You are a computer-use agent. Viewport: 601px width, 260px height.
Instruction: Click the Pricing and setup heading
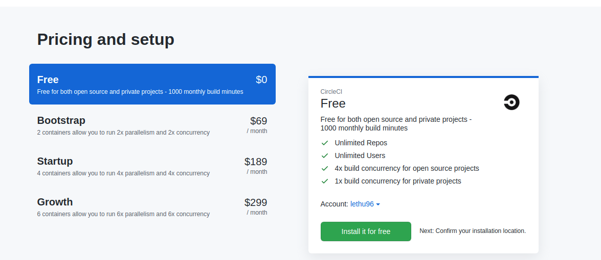tap(105, 39)
